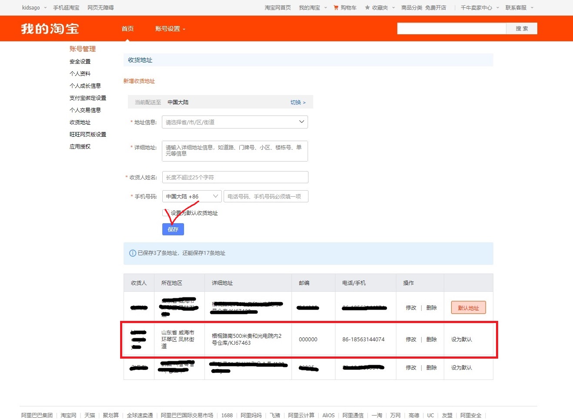This screenshot has height=419, width=573.
Task: Go to the 首页 tab
Action: pos(127,29)
